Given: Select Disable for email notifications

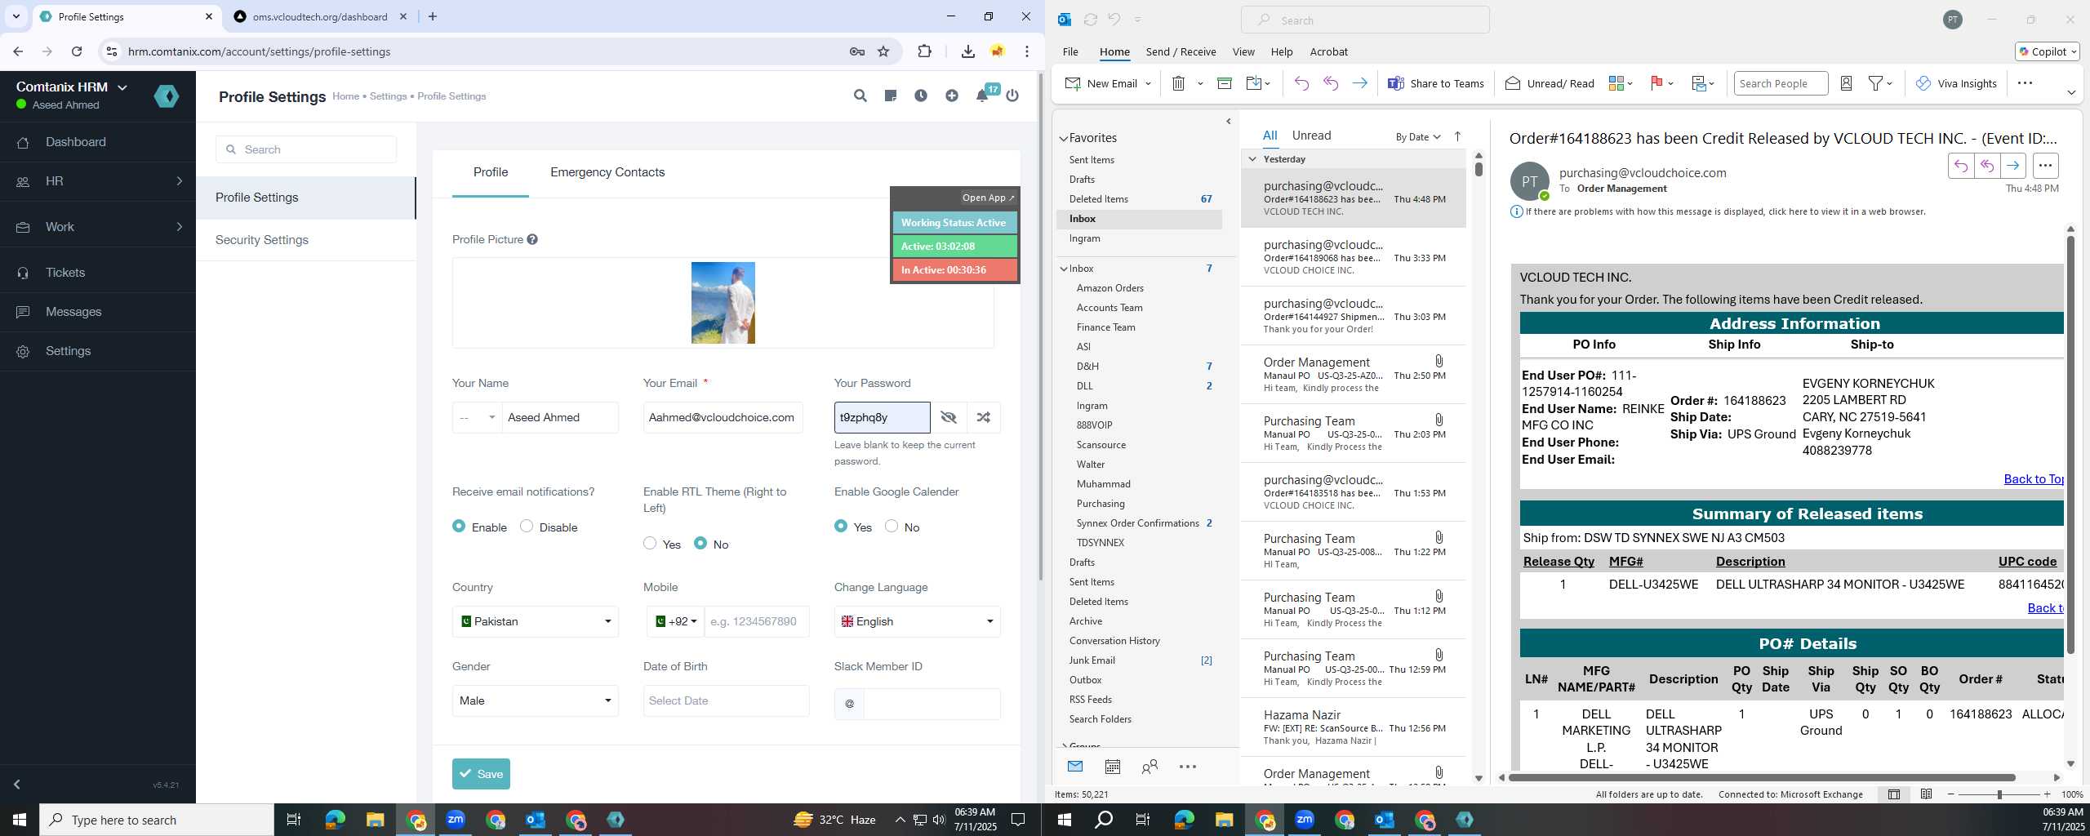Looking at the screenshot, I should click(527, 527).
